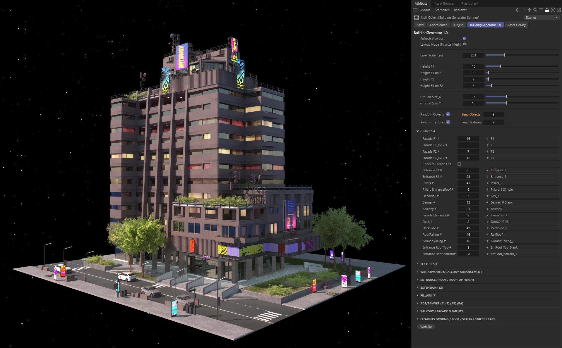
Task: Open the hamburger menu beside Modus
Action: [415, 10]
